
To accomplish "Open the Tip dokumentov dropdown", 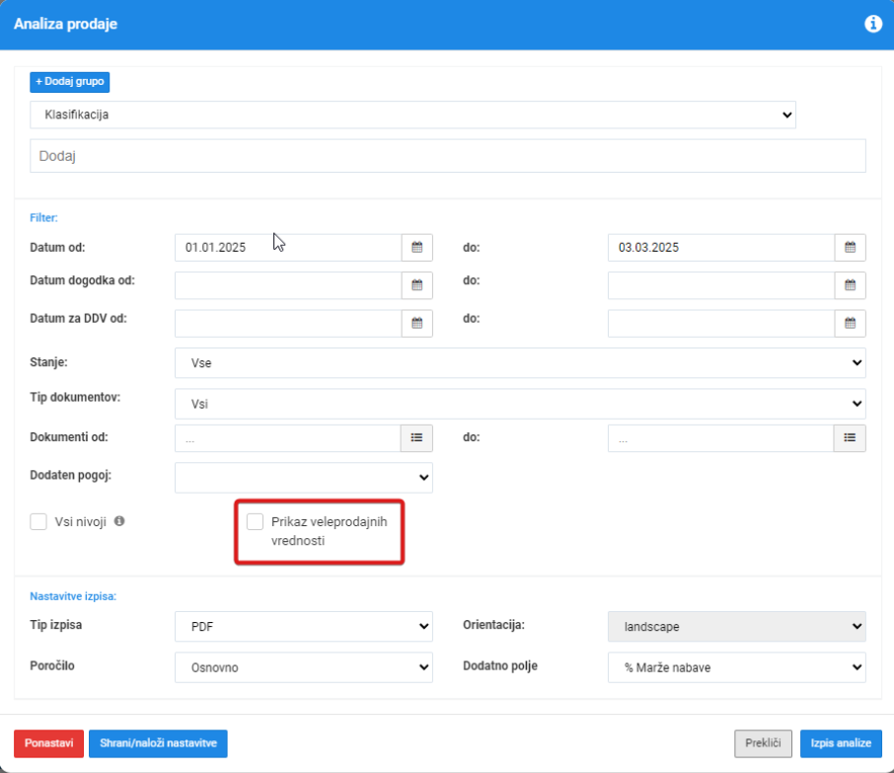I will click(x=520, y=404).
